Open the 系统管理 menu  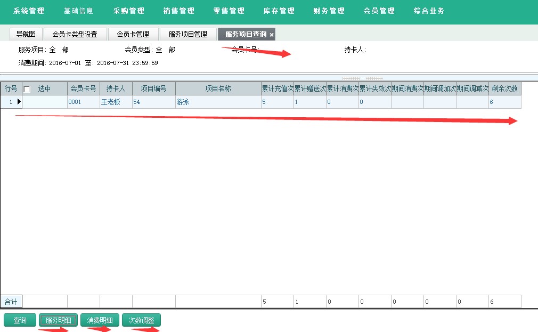click(x=28, y=11)
